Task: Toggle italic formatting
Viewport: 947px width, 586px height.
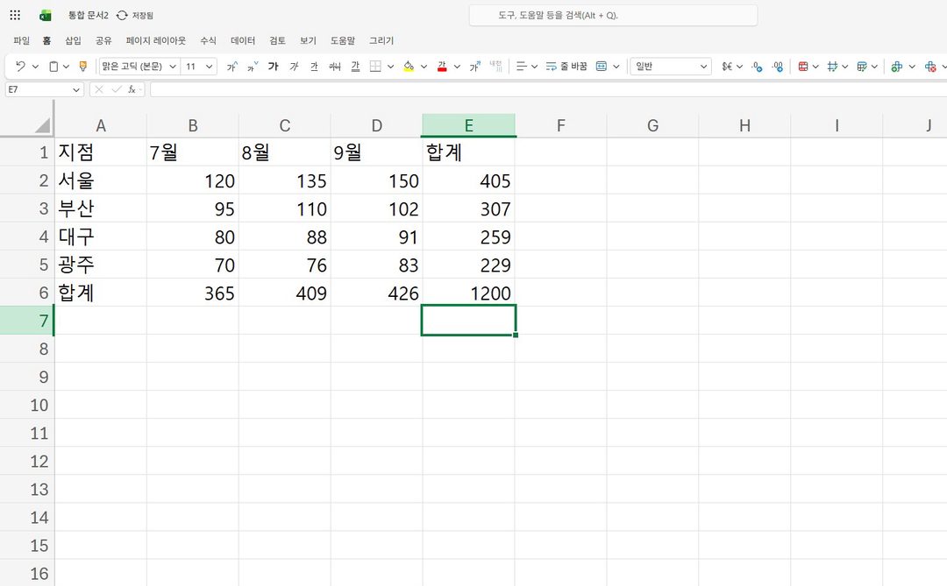Action: point(294,67)
